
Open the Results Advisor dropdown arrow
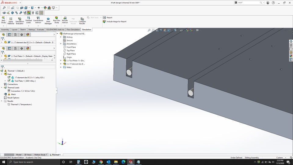[x=65, y=26]
